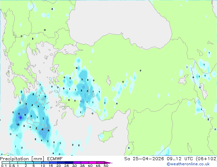This screenshot has height=167, width=217.
Task: Click the 0.1–0.5 mm legend color box
Action: (x=6, y=163)
